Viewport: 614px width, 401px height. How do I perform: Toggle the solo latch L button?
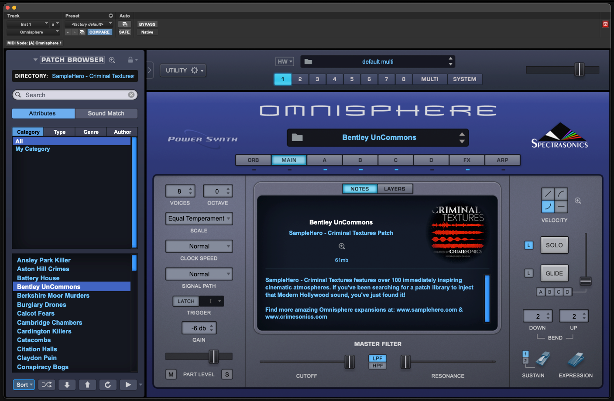tap(529, 245)
